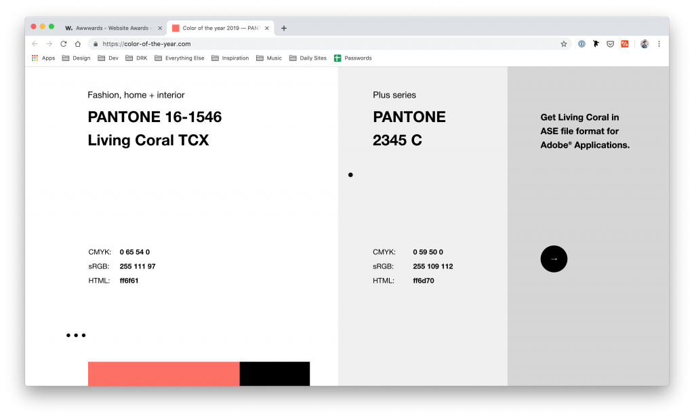The width and height of the screenshot is (694, 419).
Task: Click the browser forward arrow
Action: (49, 44)
